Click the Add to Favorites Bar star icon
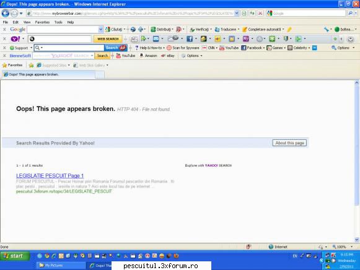This screenshot has height=270, width=360. coord(31,66)
